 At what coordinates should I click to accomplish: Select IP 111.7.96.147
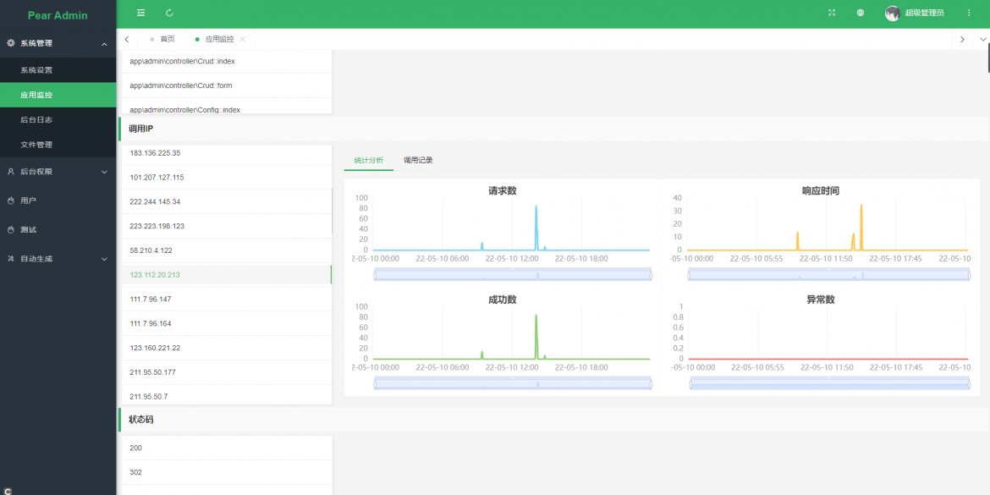coord(226,300)
